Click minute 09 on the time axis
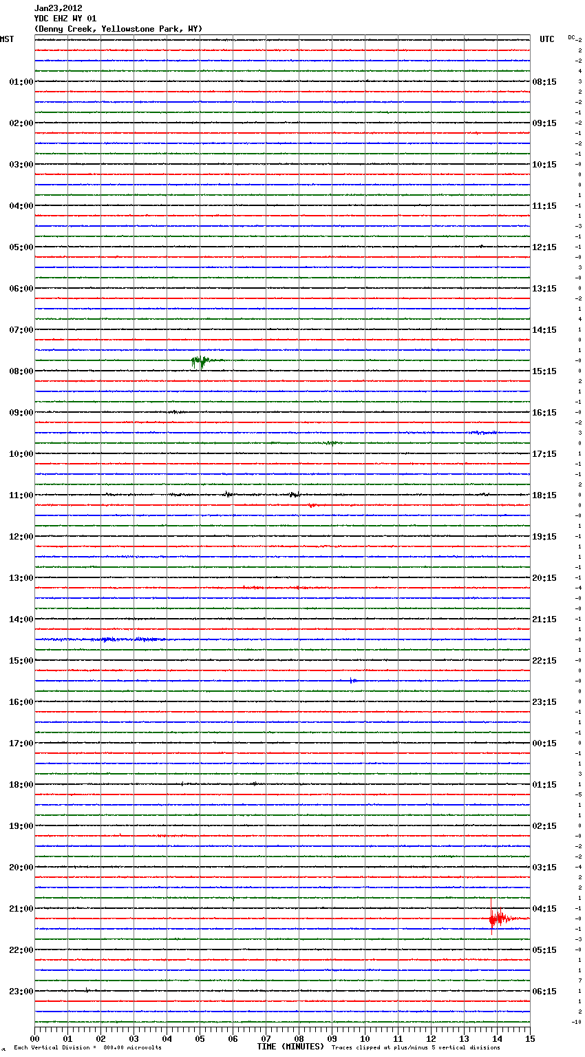The image size is (585, 1057). [x=332, y=1038]
